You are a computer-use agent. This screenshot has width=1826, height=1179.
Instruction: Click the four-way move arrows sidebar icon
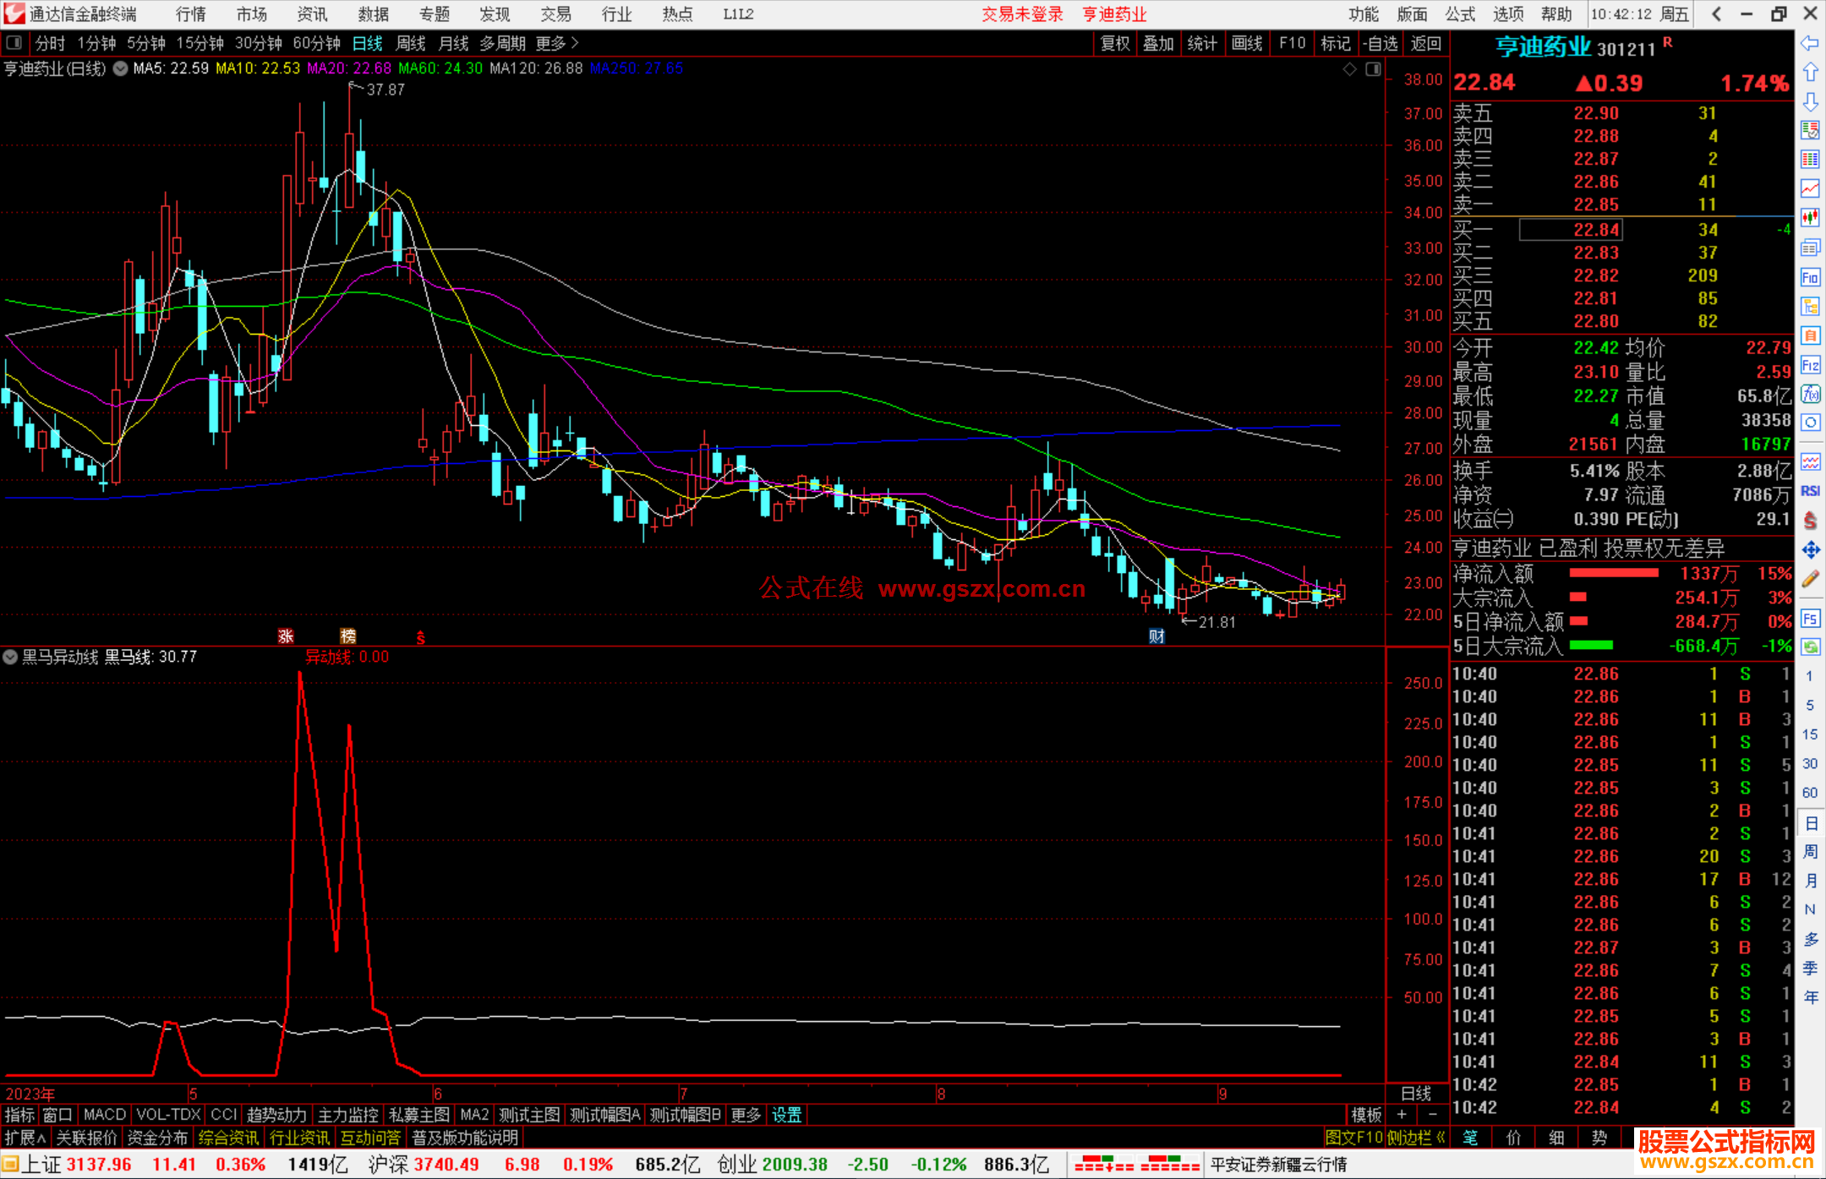pos(1810,550)
